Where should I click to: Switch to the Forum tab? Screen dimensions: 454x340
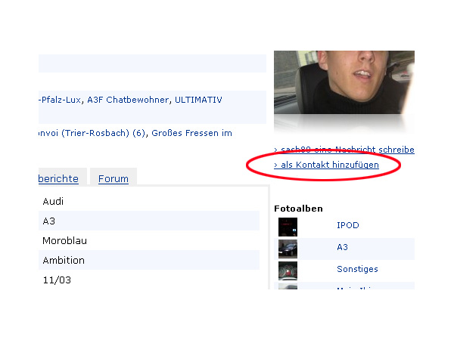point(113,179)
